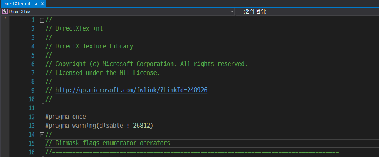Click the '#pragma once' line
The height and width of the screenshot is (157, 379).
(66, 117)
